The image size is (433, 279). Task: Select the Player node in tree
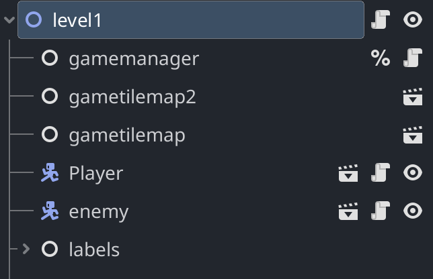click(x=96, y=174)
